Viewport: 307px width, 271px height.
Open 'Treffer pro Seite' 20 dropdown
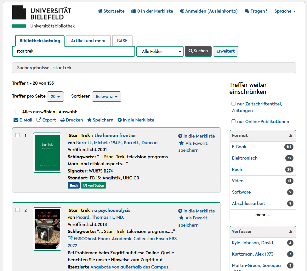(x=55, y=96)
